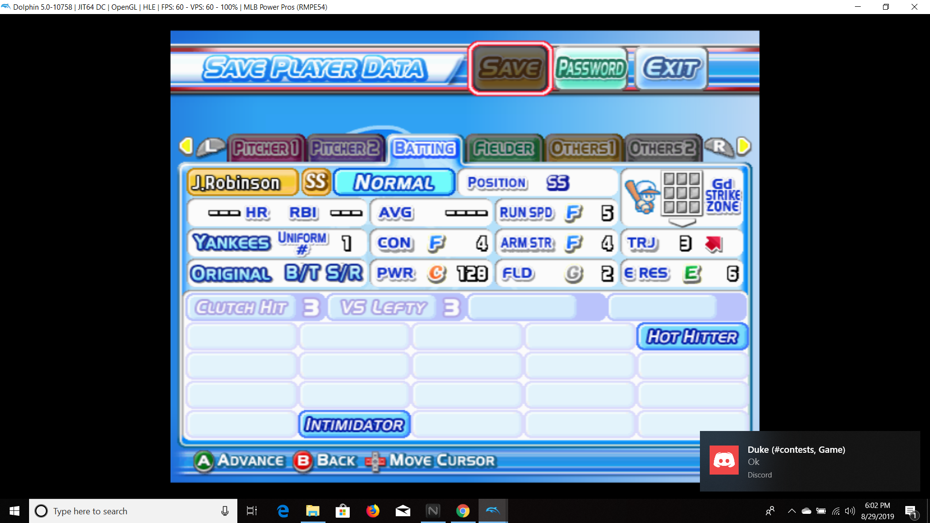Click the RUN SPD rating row
Image resolution: width=930 pixels, height=523 pixels.
click(x=557, y=213)
